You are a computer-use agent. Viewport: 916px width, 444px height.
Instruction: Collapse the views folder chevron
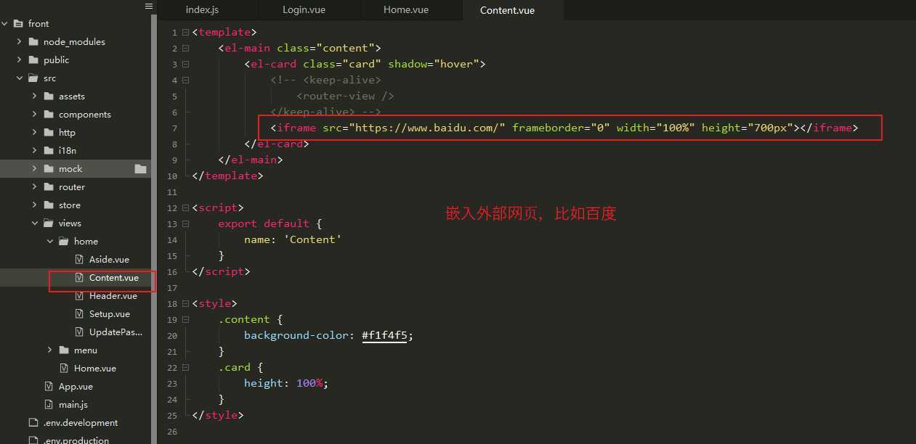pos(35,223)
